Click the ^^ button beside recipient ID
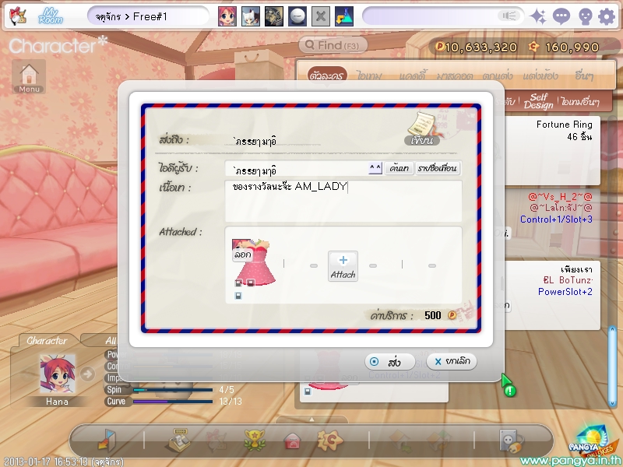623x467 pixels. point(375,168)
